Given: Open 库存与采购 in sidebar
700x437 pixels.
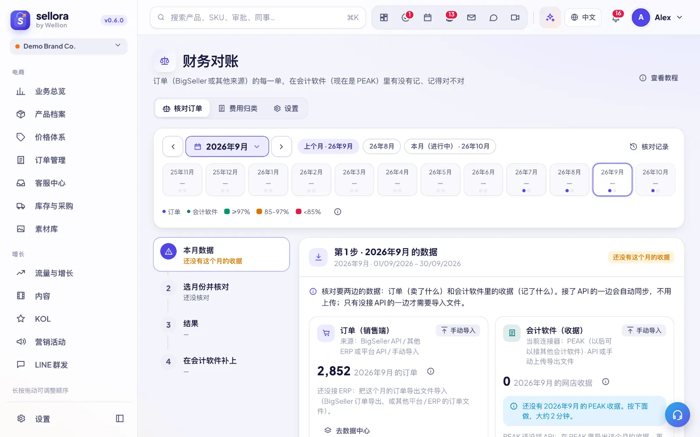Looking at the screenshot, I should 69,206.
